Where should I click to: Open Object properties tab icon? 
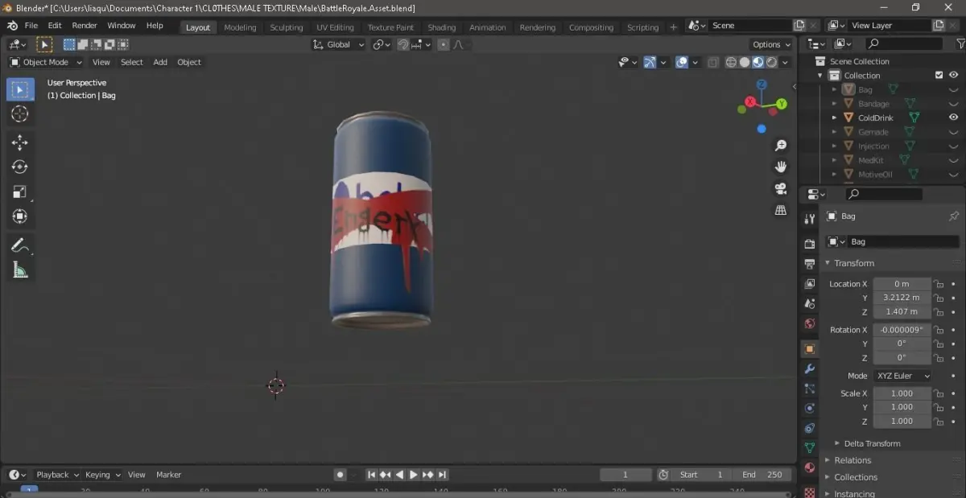tap(810, 348)
